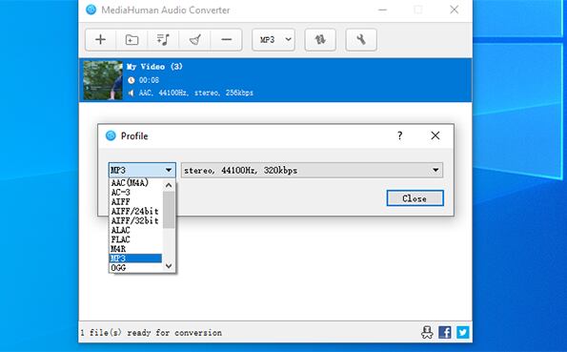Choose AIFF from the format list

click(x=135, y=201)
